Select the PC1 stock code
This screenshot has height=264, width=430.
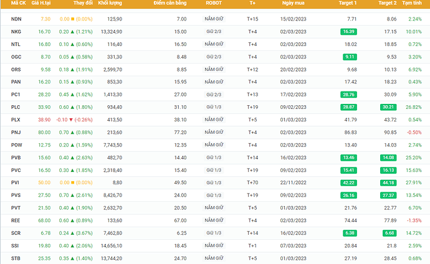16,94
